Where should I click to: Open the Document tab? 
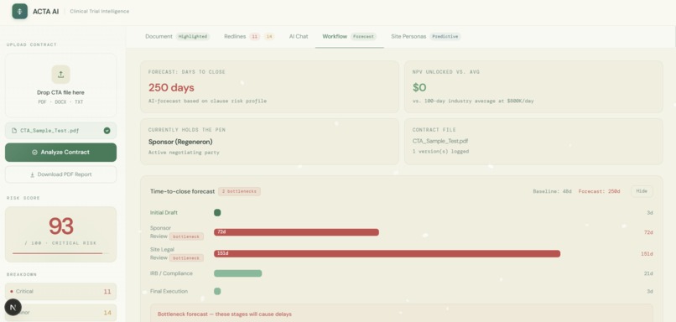click(177, 37)
